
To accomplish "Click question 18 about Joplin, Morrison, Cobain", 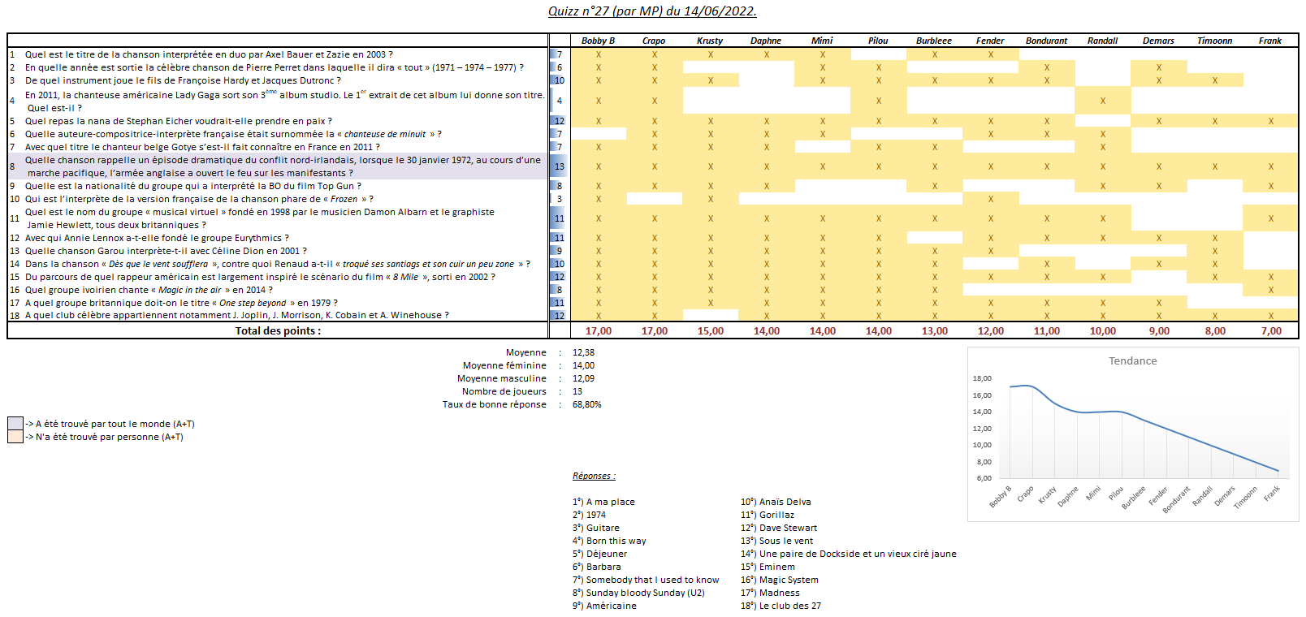I will coord(236,315).
